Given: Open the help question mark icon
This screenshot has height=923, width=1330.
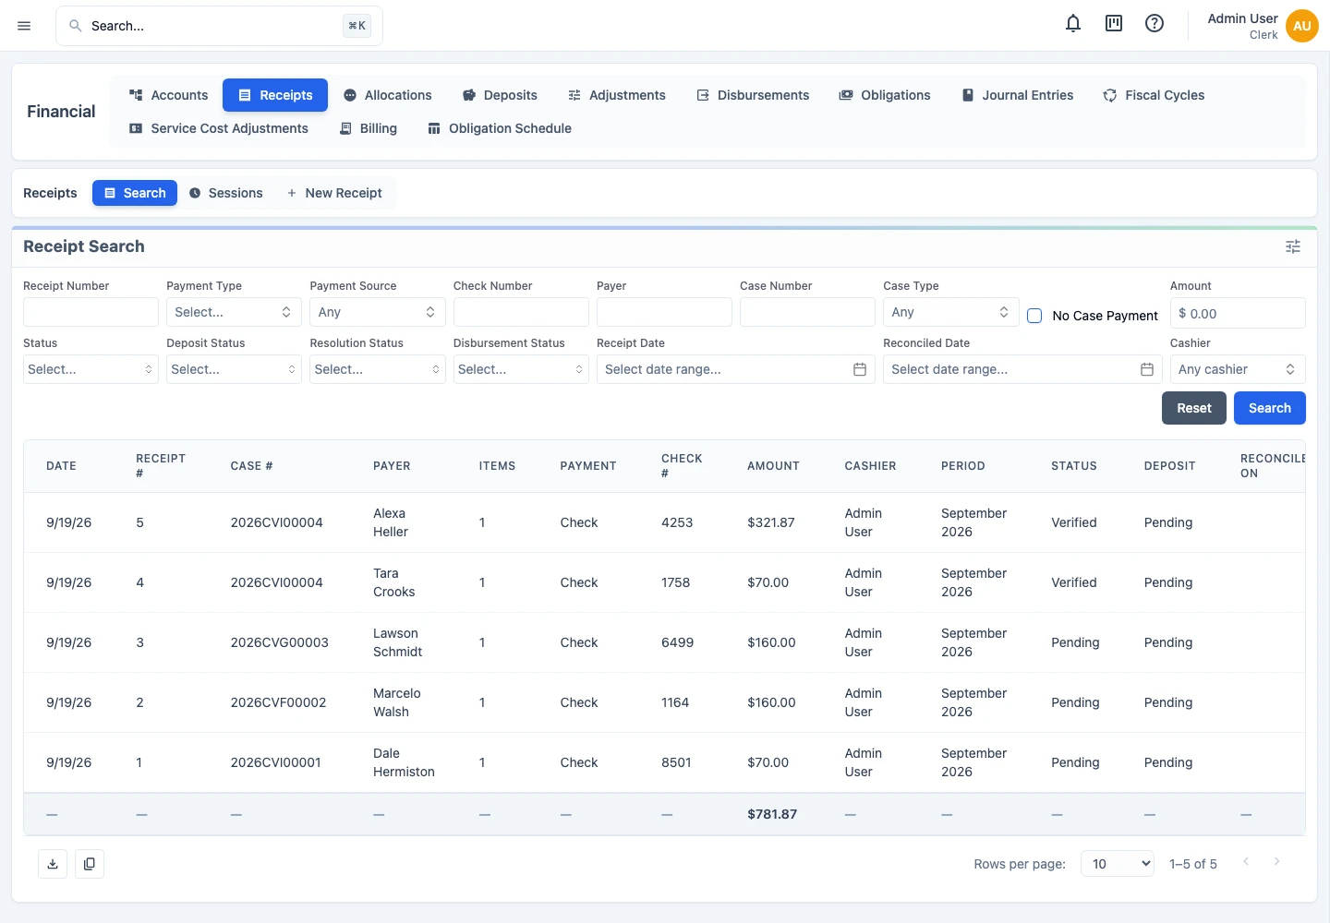Looking at the screenshot, I should point(1155,24).
